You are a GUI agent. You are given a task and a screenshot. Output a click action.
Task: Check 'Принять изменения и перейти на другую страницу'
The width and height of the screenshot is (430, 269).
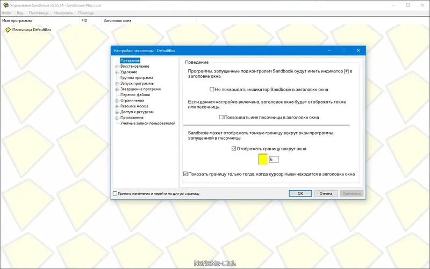coord(115,193)
